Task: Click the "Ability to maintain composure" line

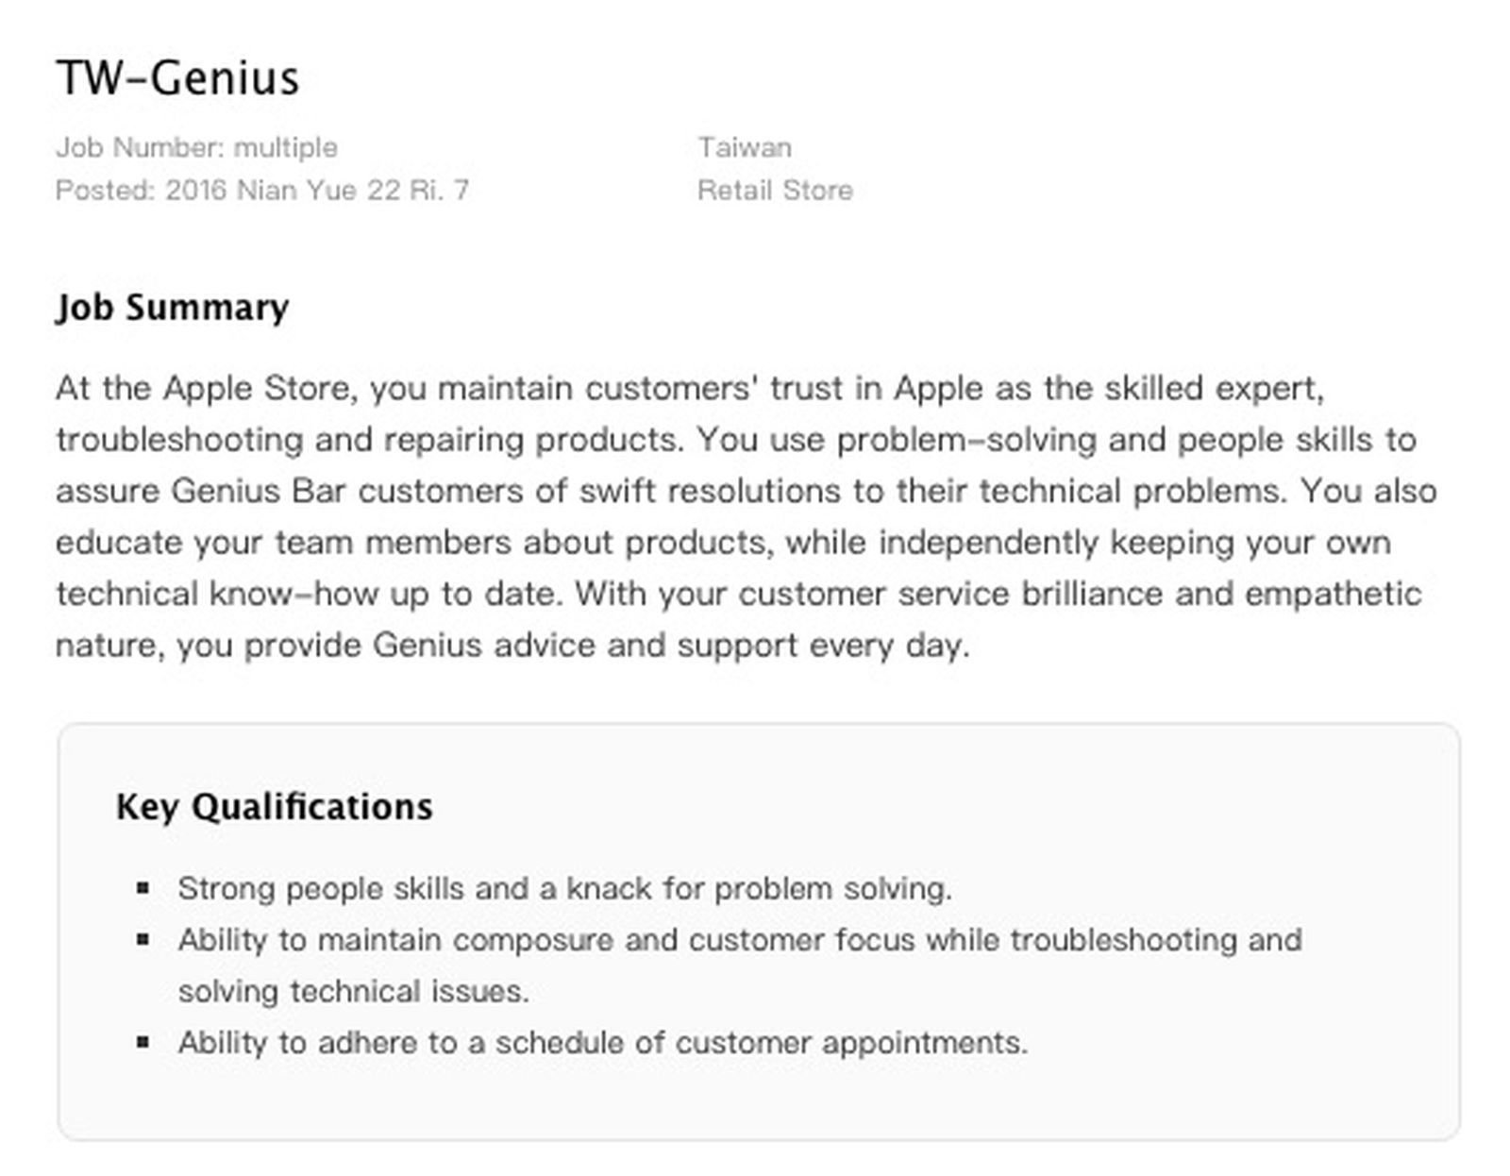Action: [740, 940]
